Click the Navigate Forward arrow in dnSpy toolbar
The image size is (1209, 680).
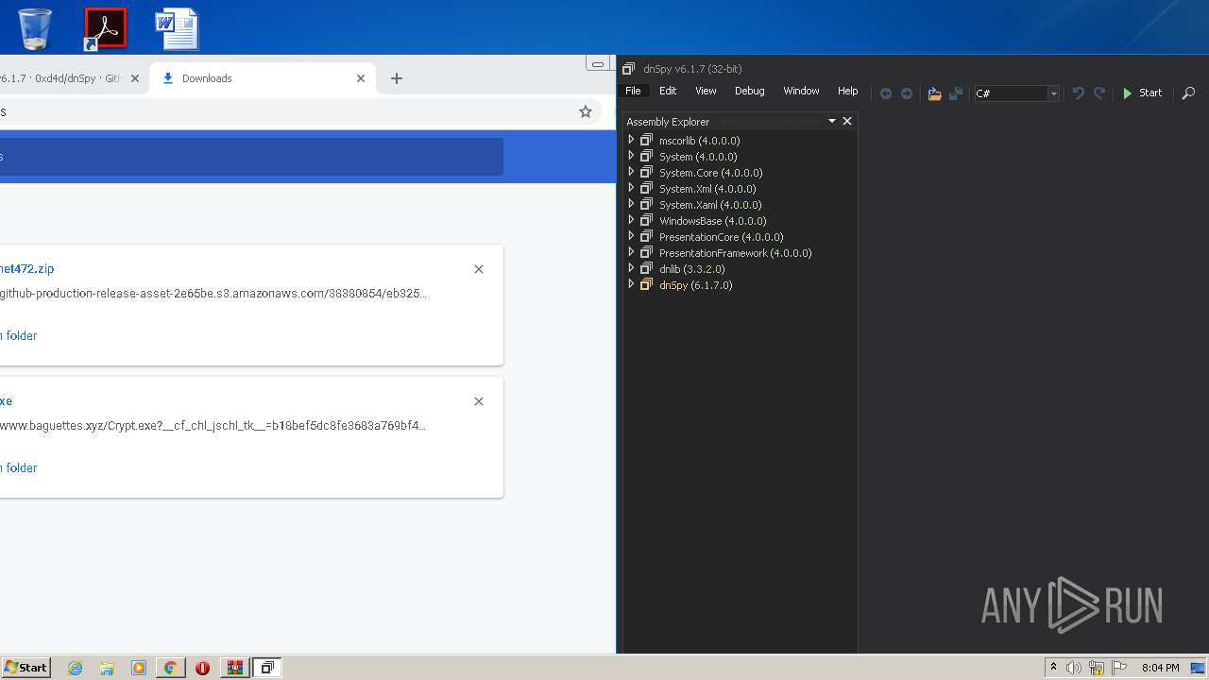(907, 93)
